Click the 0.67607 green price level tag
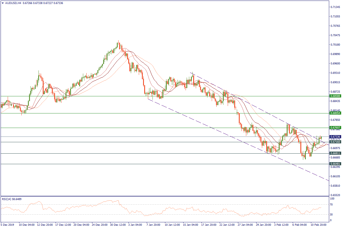 click(x=335, y=127)
